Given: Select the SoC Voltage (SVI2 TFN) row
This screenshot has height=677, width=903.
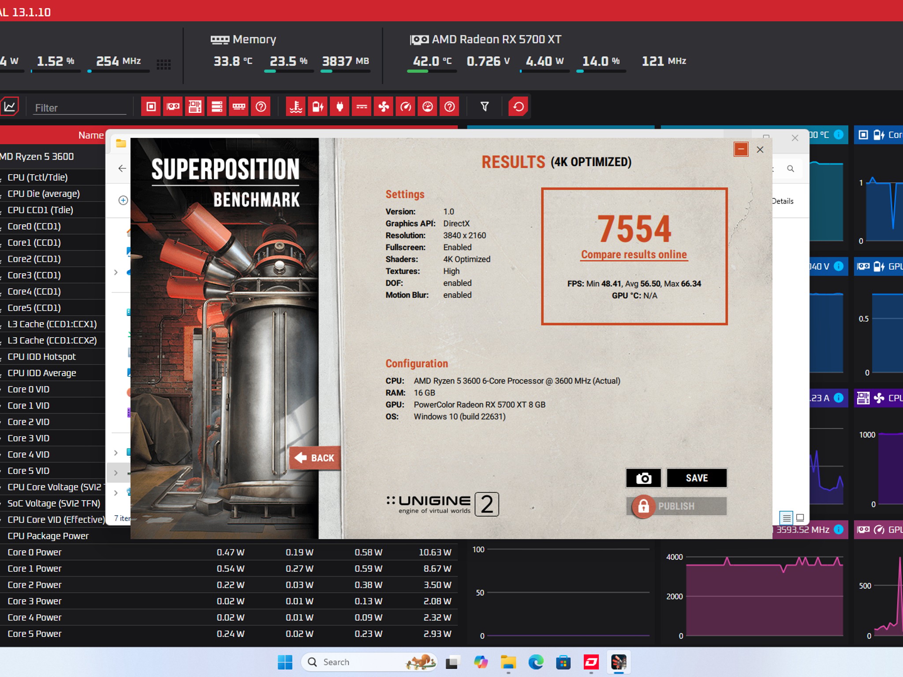Looking at the screenshot, I should click(x=53, y=503).
